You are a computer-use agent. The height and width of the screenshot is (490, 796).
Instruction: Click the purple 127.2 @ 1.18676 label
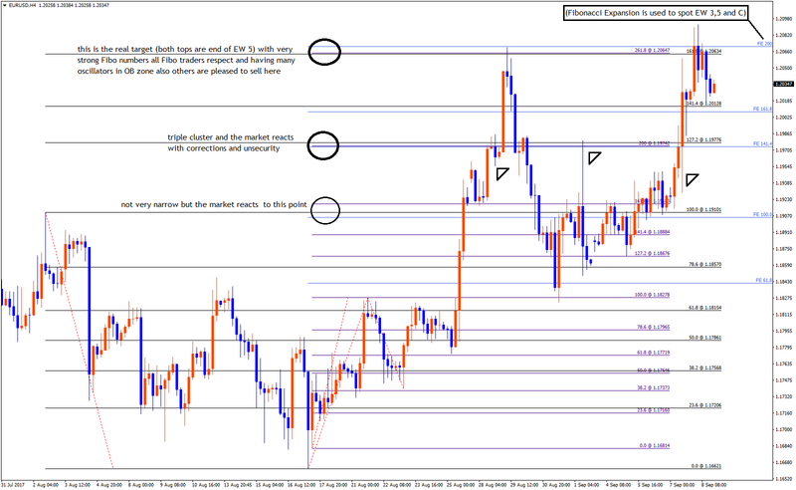click(x=652, y=253)
